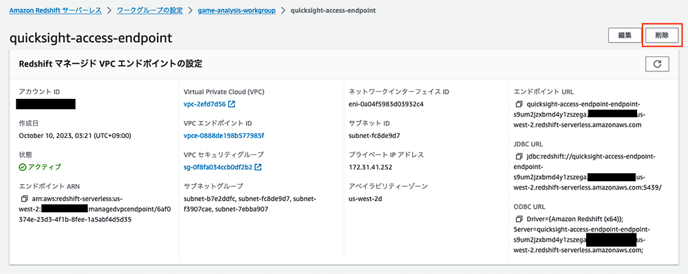This screenshot has width=688, height=274.
Task: Go to Amazon Redshift サーバーレス breadcrumb
Action: click(56, 10)
